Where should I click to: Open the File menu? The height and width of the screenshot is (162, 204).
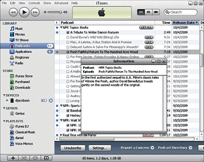coord(4,3)
